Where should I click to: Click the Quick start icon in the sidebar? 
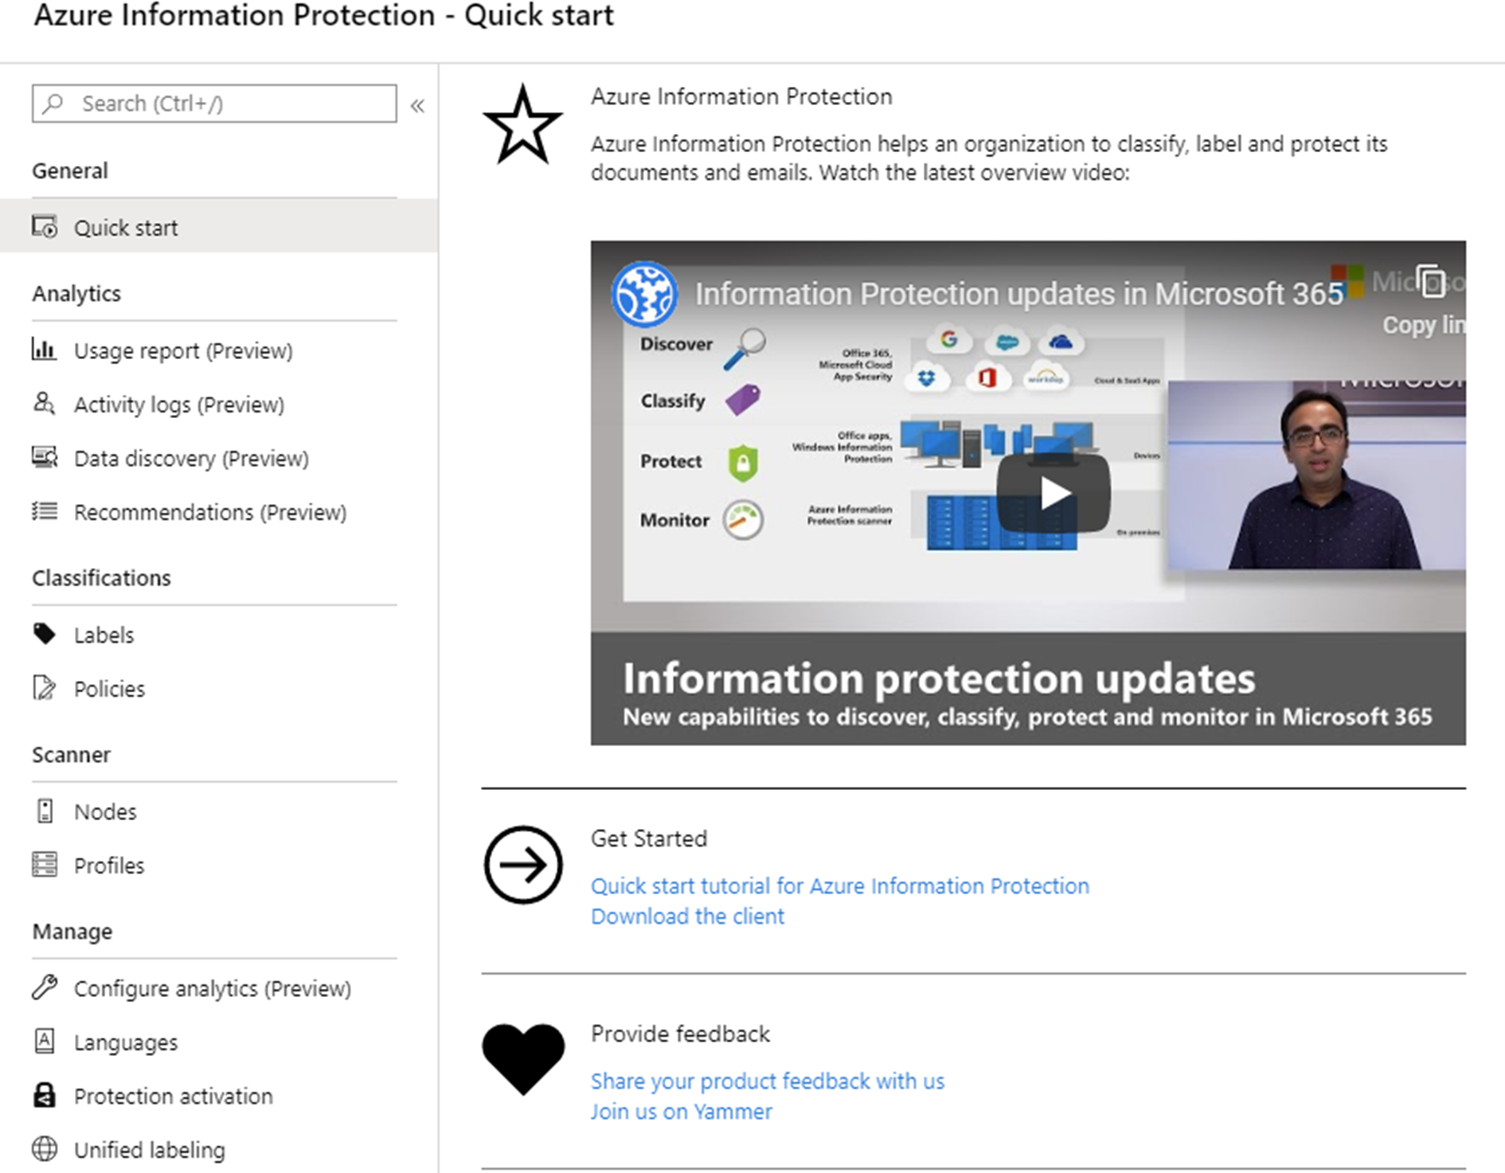[x=45, y=227]
